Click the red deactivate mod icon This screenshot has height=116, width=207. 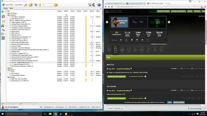pyautogui.click(x=3, y=16)
